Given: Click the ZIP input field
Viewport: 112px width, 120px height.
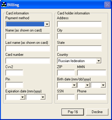Looking at the screenshot, I should 66,73.
